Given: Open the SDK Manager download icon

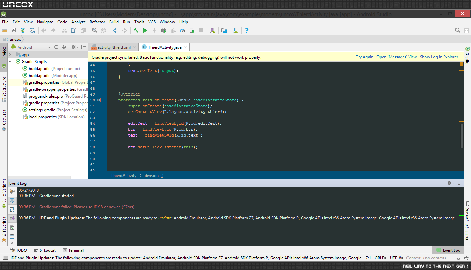Looking at the screenshot, I should 235,31.
